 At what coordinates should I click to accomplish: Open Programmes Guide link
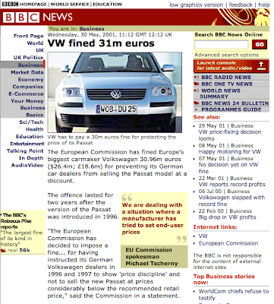coord(231,109)
